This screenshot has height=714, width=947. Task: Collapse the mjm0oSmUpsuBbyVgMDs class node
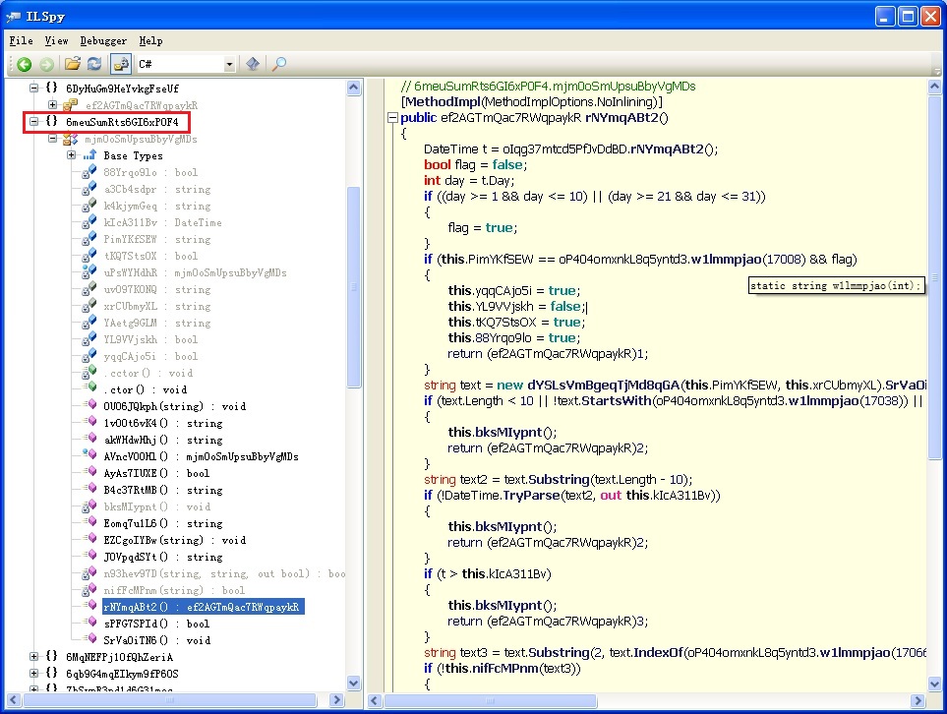tap(52, 139)
